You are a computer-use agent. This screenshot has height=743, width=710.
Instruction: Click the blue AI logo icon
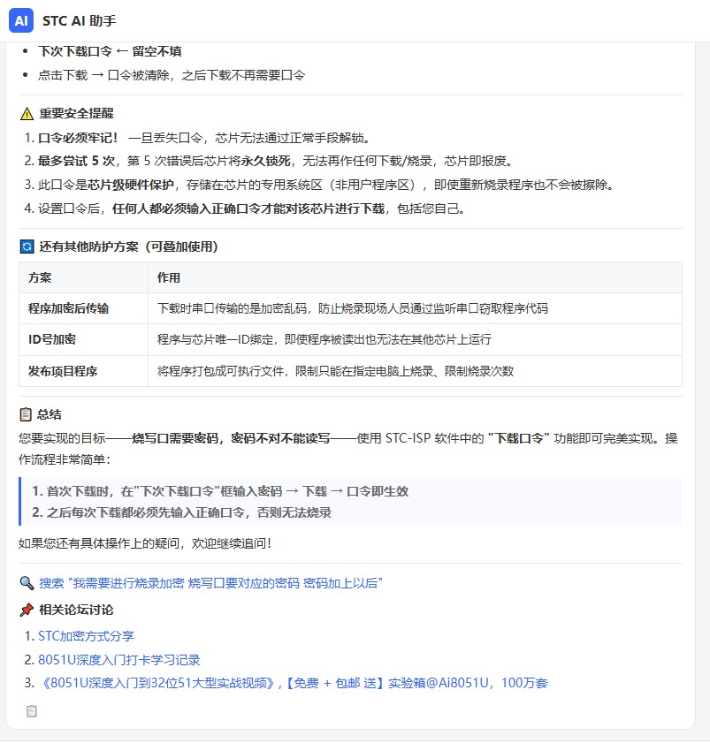click(21, 20)
